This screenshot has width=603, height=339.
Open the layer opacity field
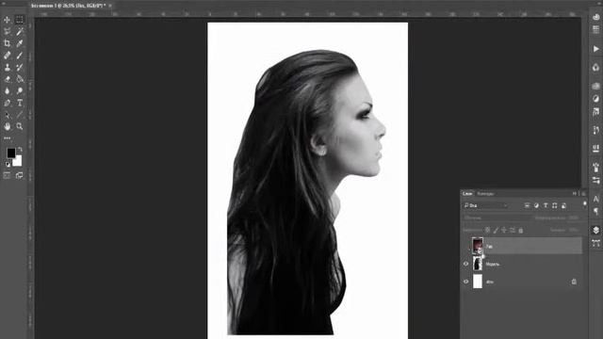click(x=573, y=218)
